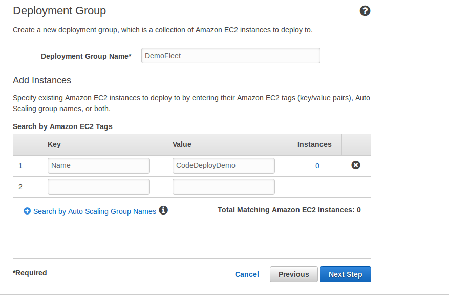Continue with the Next Step button

[x=346, y=274]
